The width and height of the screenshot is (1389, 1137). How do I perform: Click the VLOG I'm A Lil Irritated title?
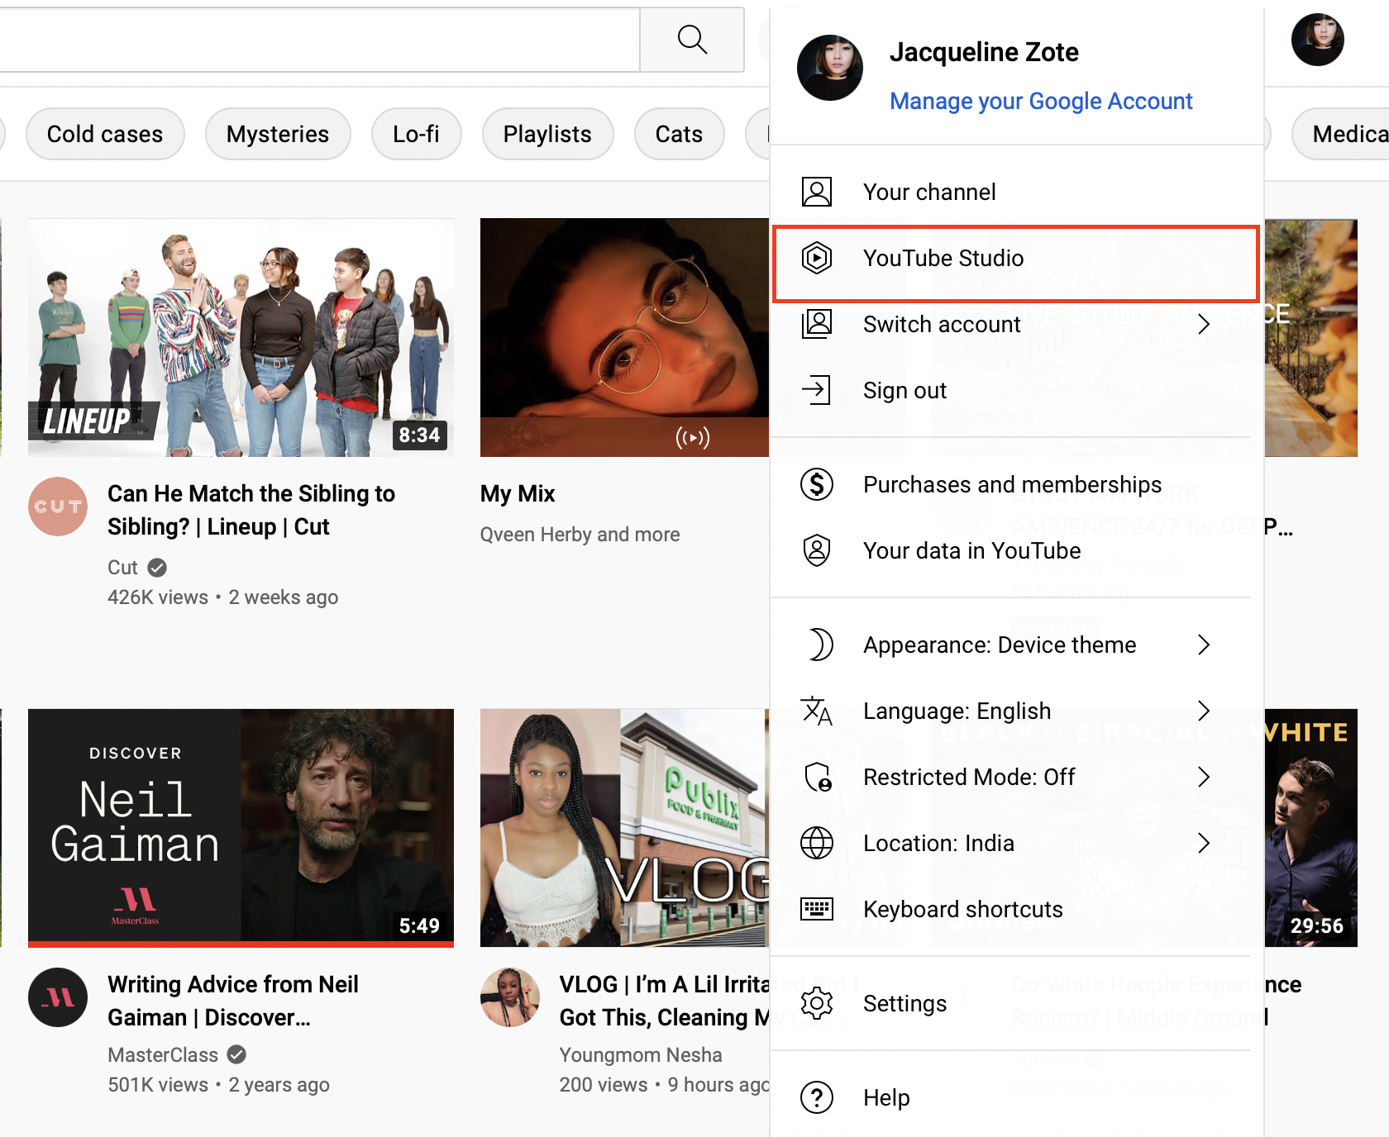[x=665, y=1001]
